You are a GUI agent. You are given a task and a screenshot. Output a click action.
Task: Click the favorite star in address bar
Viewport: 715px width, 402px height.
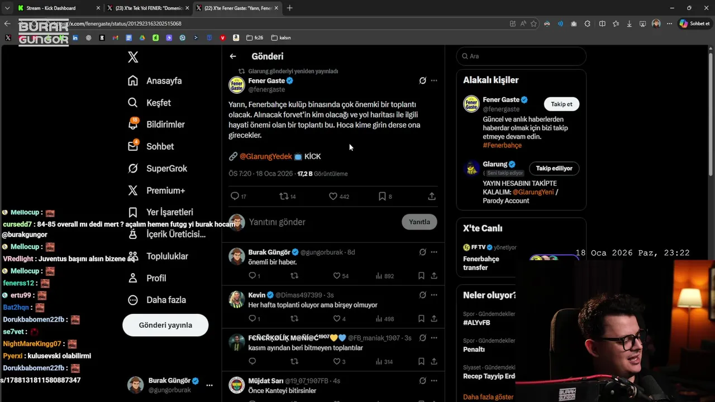(x=533, y=23)
